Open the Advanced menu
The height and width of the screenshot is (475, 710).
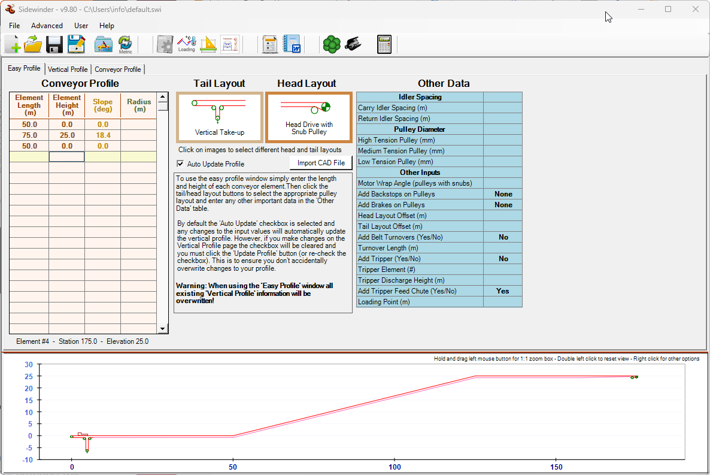47,26
